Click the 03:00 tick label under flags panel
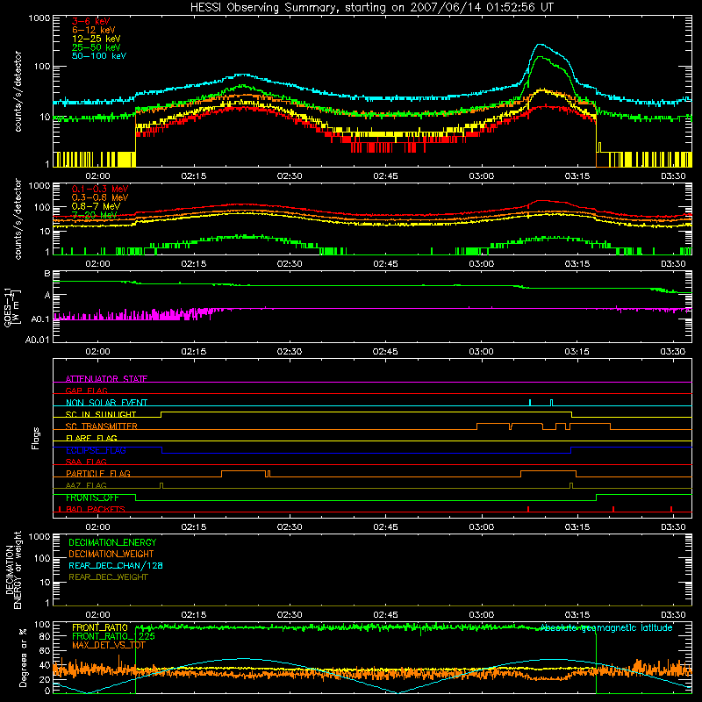 [481, 527]
